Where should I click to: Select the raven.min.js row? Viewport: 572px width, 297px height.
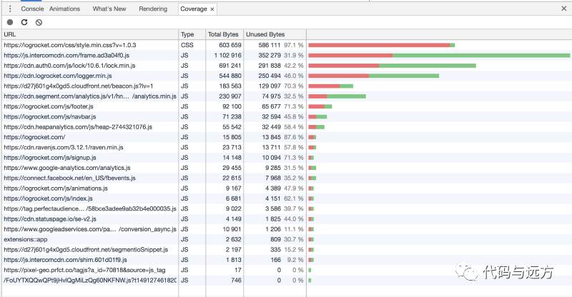pyautogui.click(x=287, y=147)
